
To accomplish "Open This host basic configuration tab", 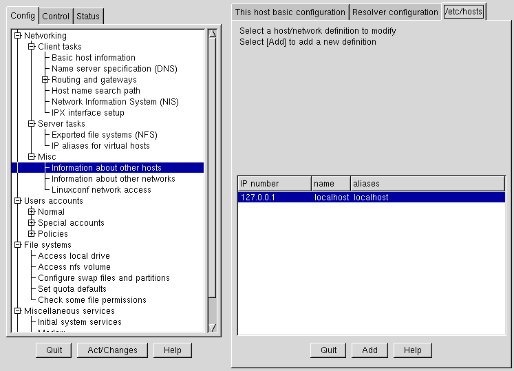I will [290, 12].
